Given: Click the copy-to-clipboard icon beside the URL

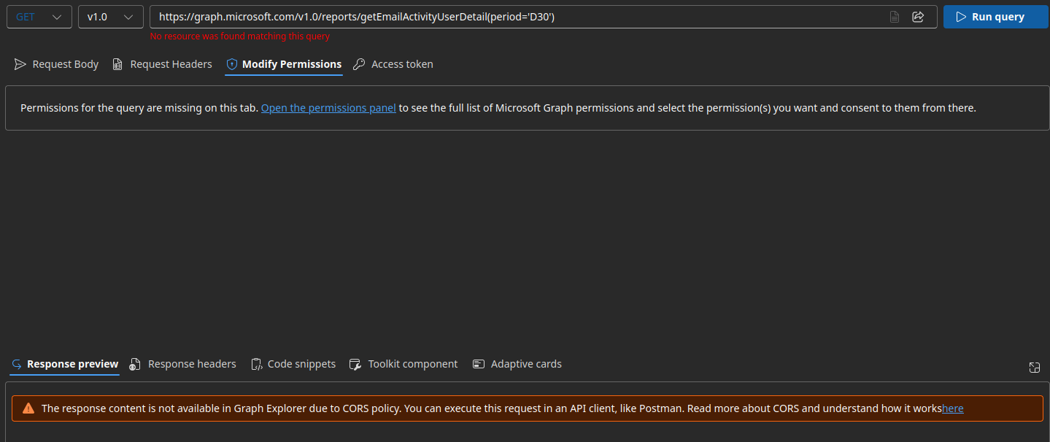Looking at the screenshot, I should click(895, 16).
